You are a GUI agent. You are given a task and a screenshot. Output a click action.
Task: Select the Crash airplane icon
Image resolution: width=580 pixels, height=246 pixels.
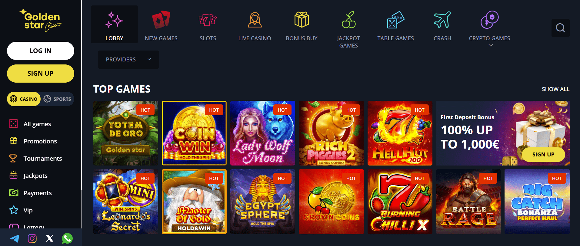click(x=442, y=20)
